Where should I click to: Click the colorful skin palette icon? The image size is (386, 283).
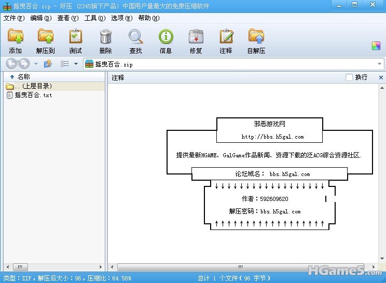click(x=376, y=46)
